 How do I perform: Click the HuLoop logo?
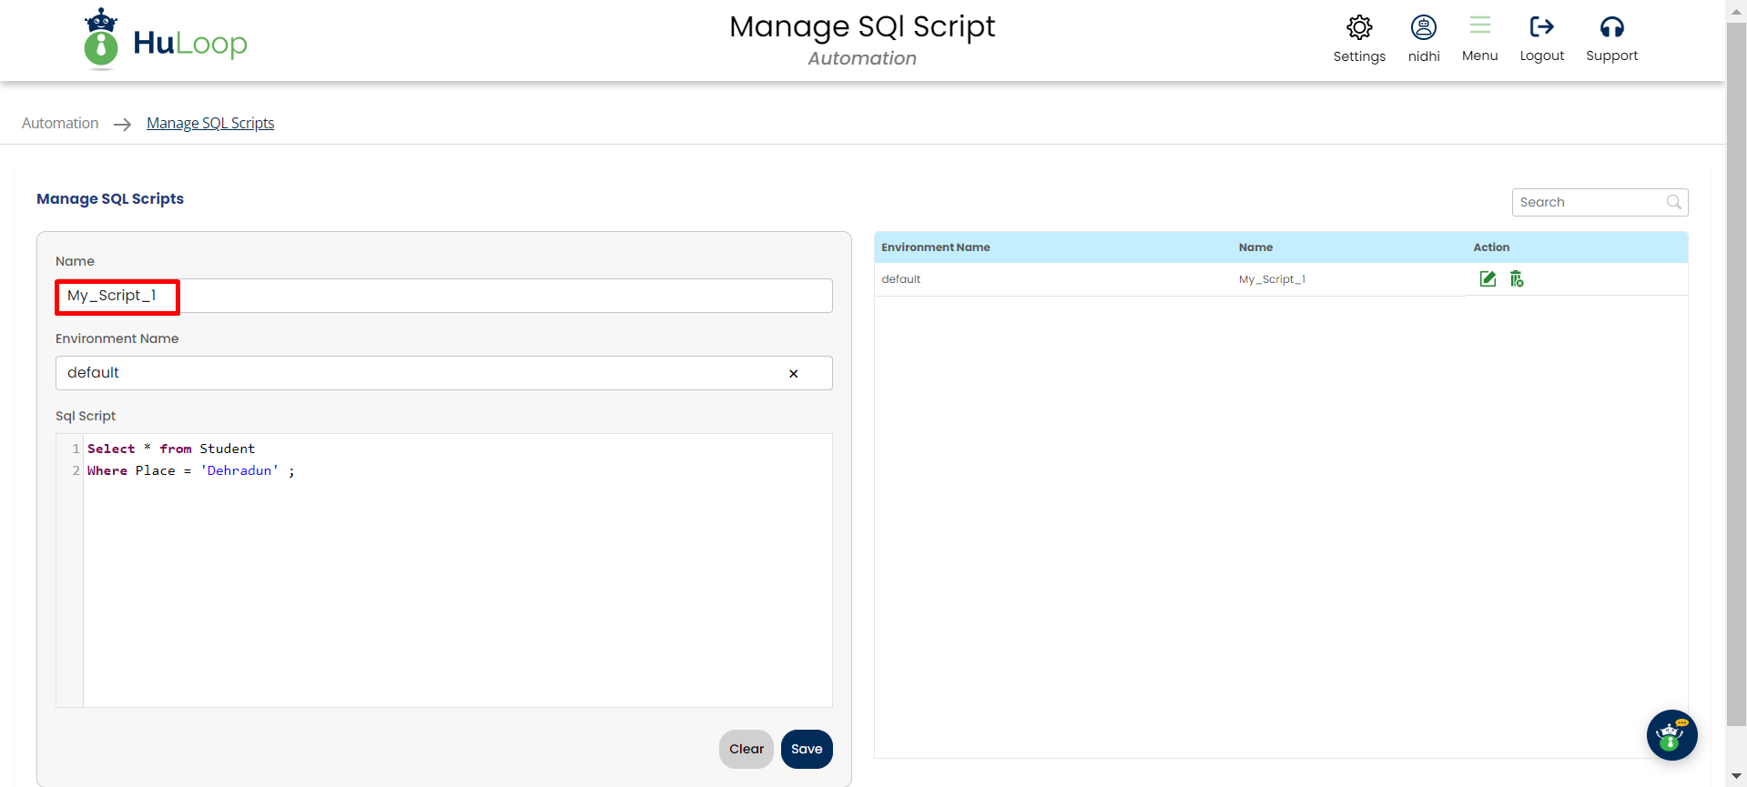[166, 41]
